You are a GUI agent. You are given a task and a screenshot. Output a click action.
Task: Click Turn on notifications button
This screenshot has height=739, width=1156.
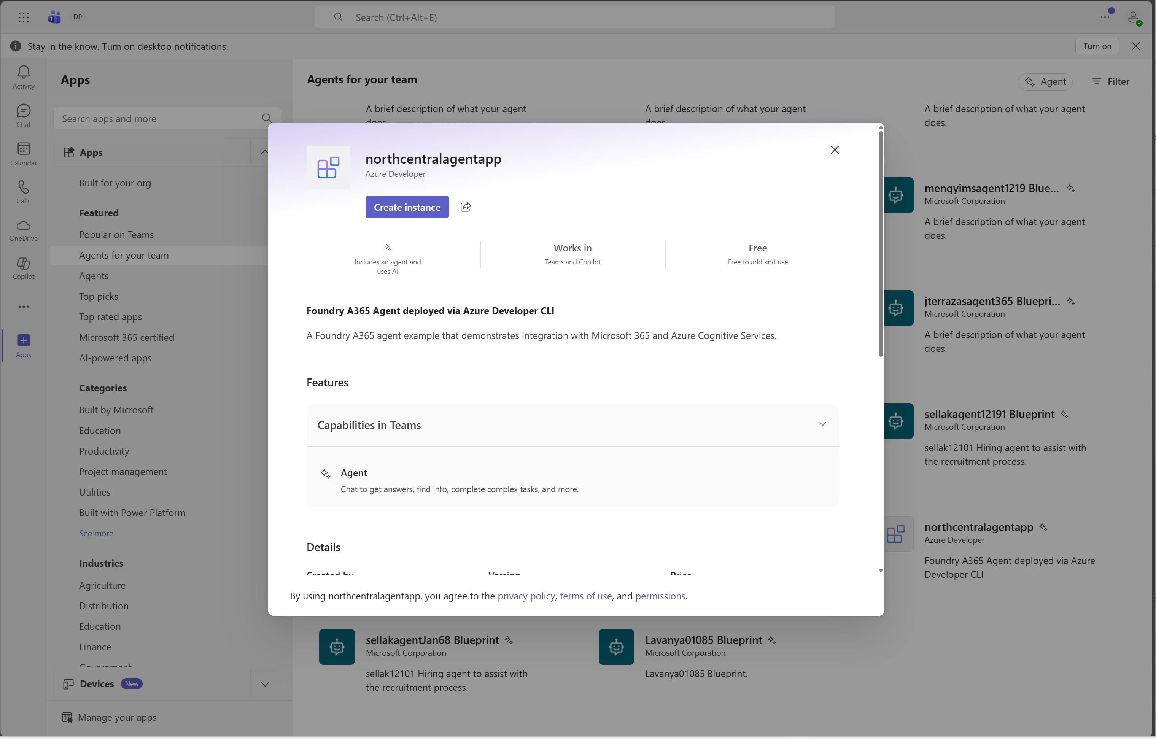1097,46
